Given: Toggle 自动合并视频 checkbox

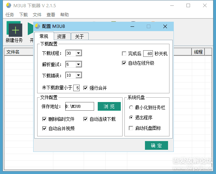Looking at the screenshot, I should tap(44, 128).
